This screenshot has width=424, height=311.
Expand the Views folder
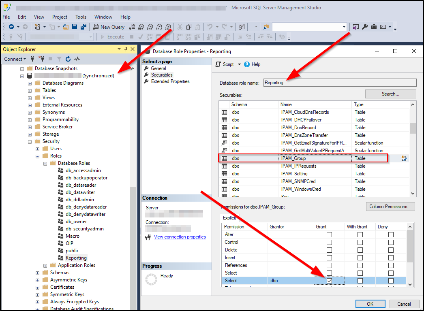click(30, 98)
